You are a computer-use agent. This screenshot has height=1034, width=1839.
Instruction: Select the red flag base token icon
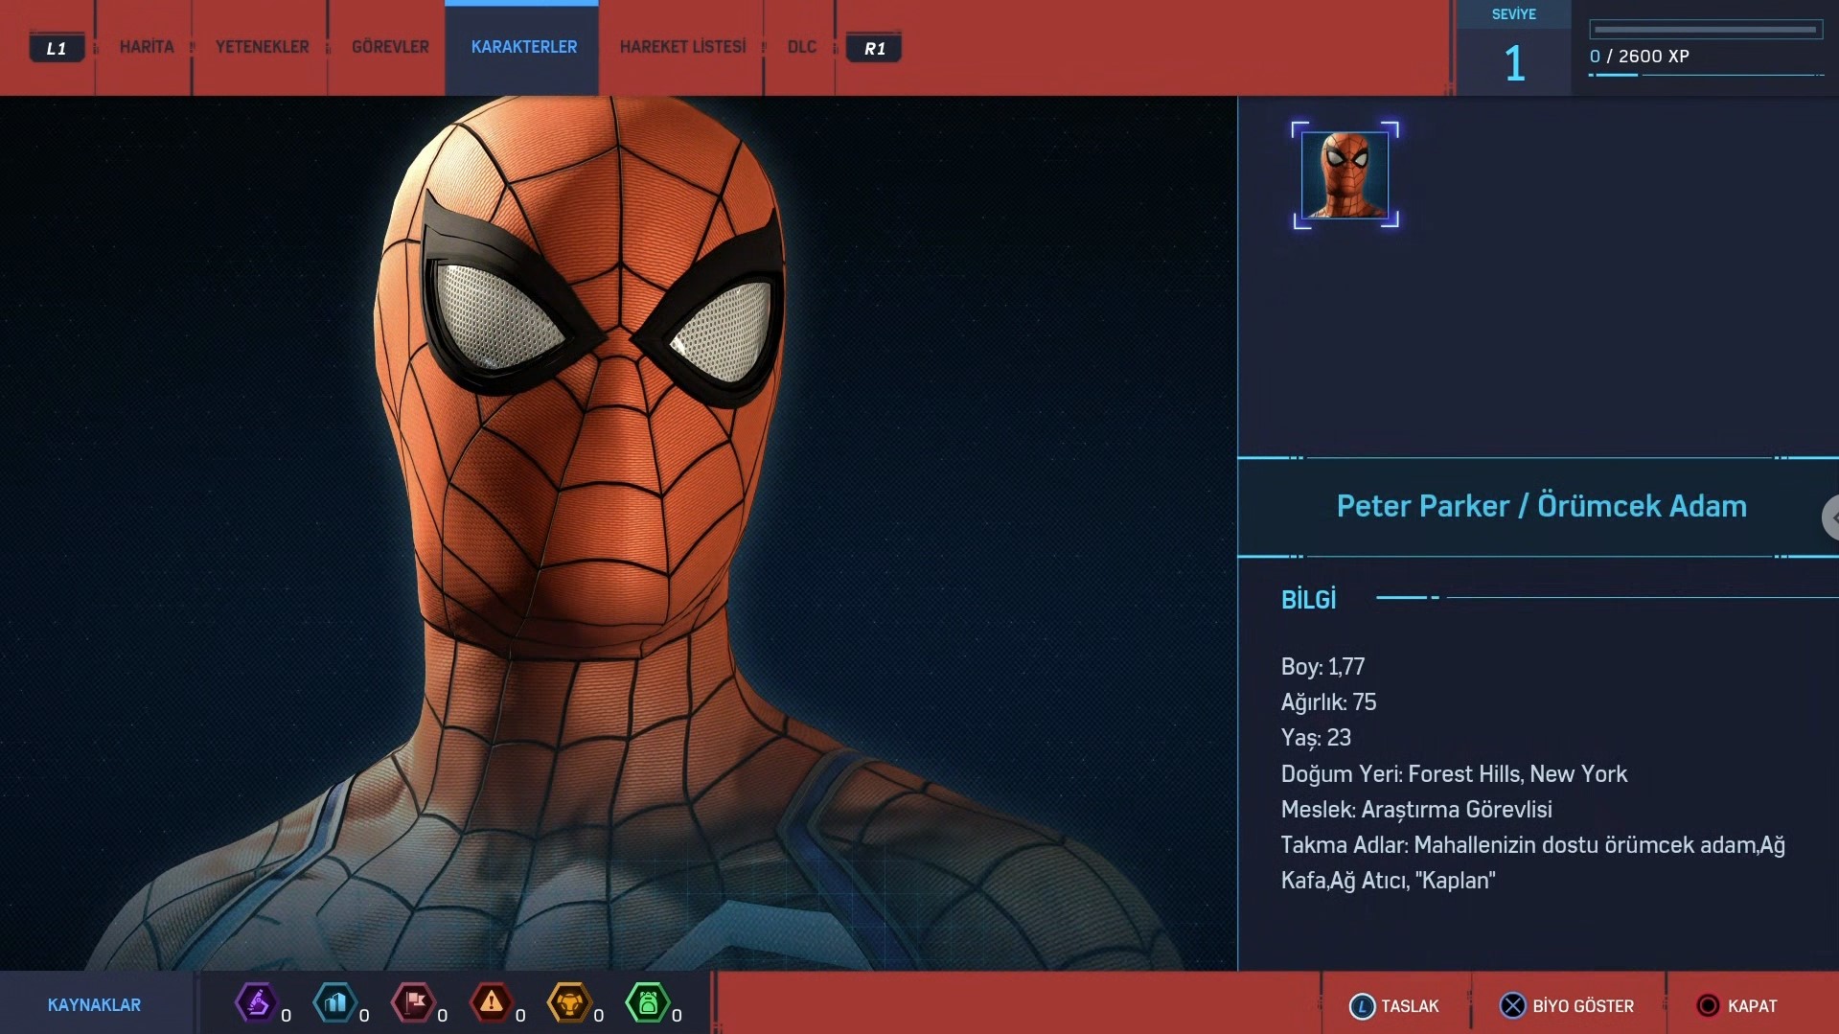(x=413, y=1003)
